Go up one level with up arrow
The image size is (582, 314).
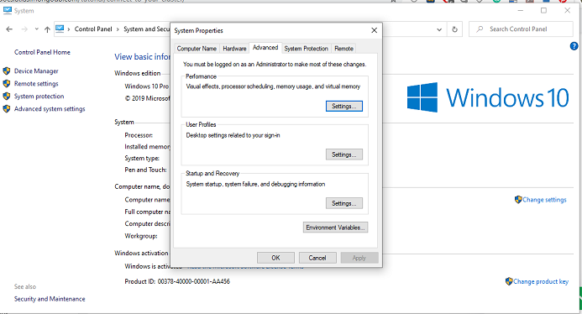tap(47, 29)
